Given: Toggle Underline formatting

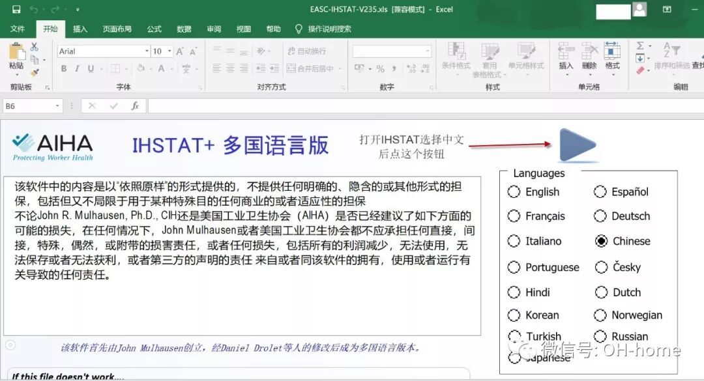Looking at the screenshot, I should pyautogui.click(x=91, y=68).
